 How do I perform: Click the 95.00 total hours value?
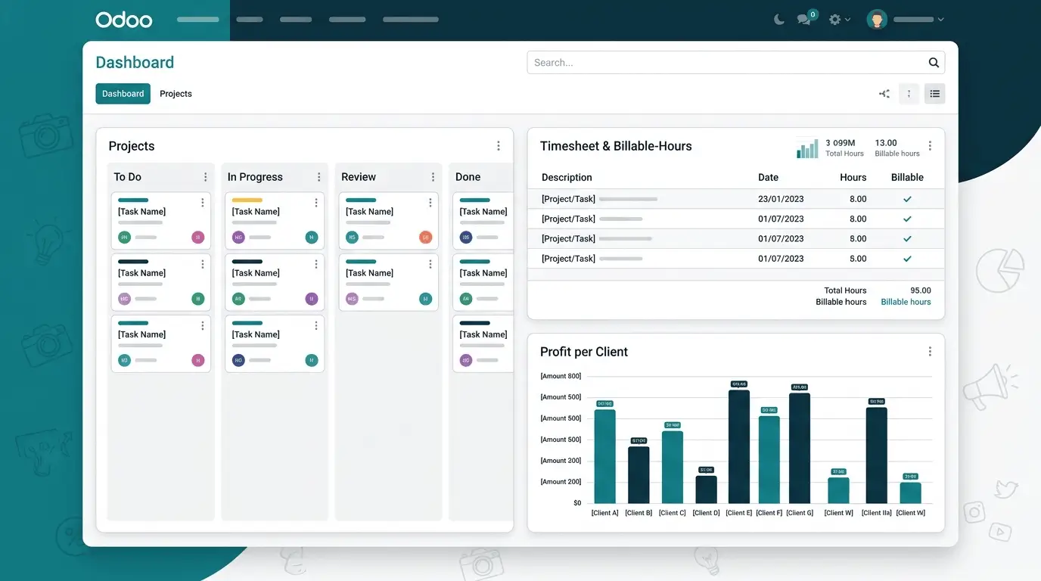[921, 290]
